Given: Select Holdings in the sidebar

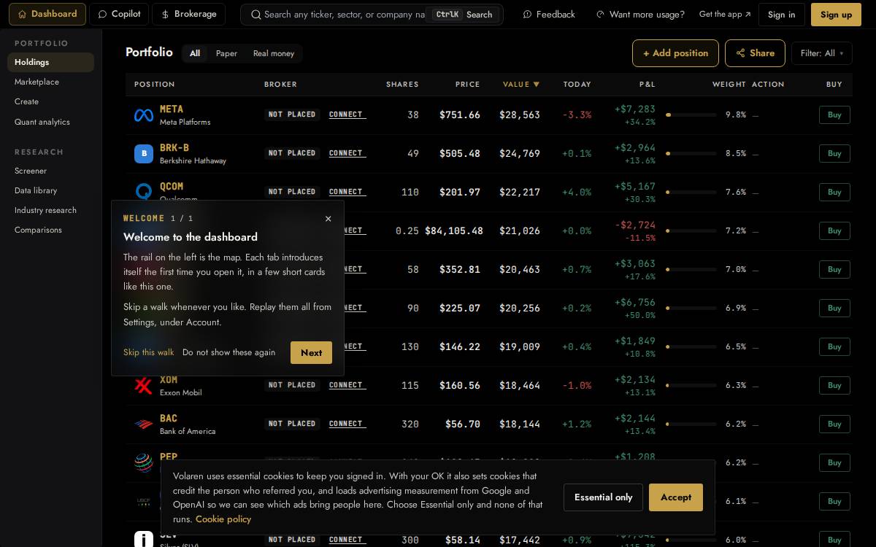Looking at the screenshot, I should (x=50, y=62).
